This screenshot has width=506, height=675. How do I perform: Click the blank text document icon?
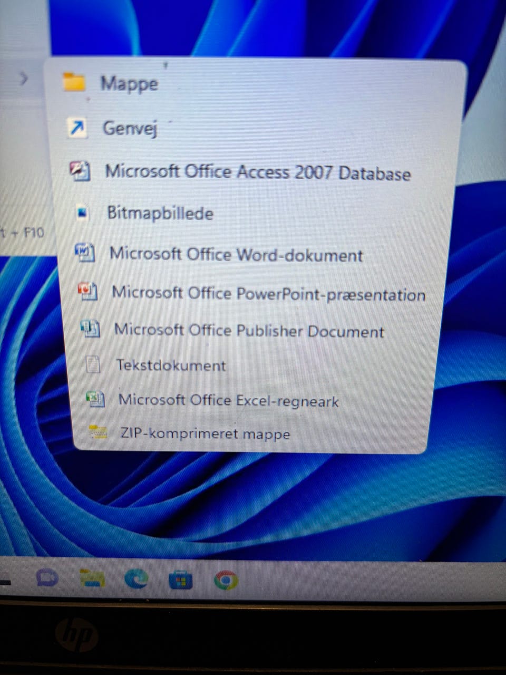(93, 364)
